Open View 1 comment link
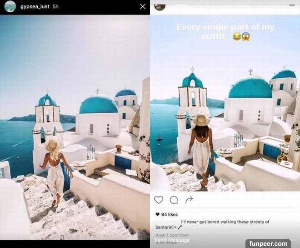This screenshot has height=248, width=300. (x=172, y=235)
